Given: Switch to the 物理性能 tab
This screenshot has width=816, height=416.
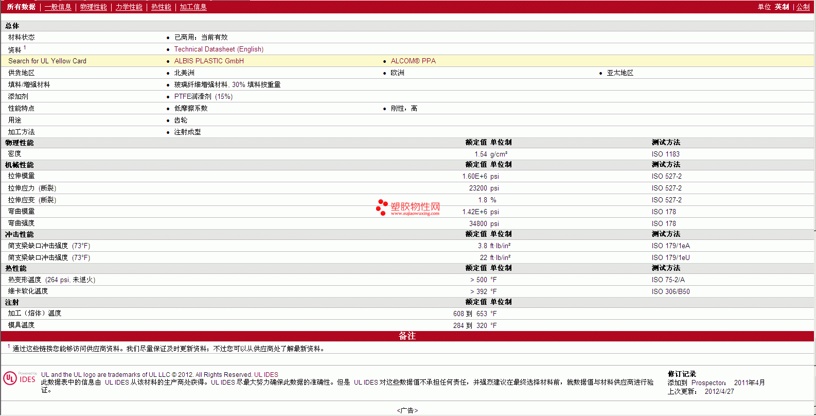Looking at the screenshot, I should (x=94, y=7).
